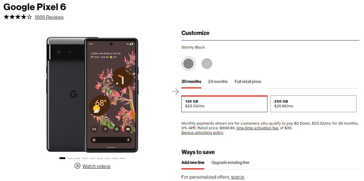Switch to Upgrade existing line tab
Screen dimensions: 364x181
[230, 162]
